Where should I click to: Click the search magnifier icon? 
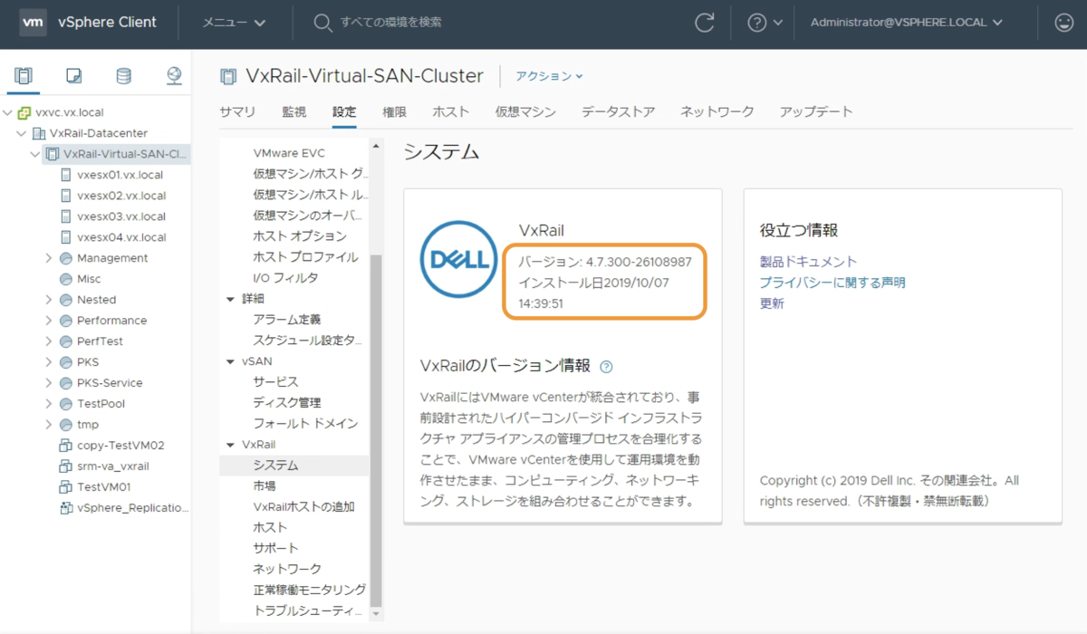coord(322,23)
